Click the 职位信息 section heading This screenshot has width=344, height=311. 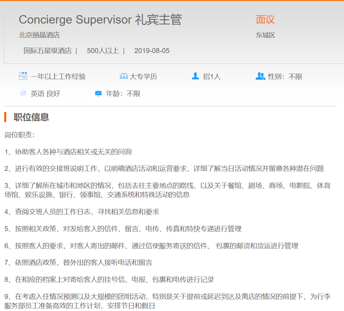31,117
